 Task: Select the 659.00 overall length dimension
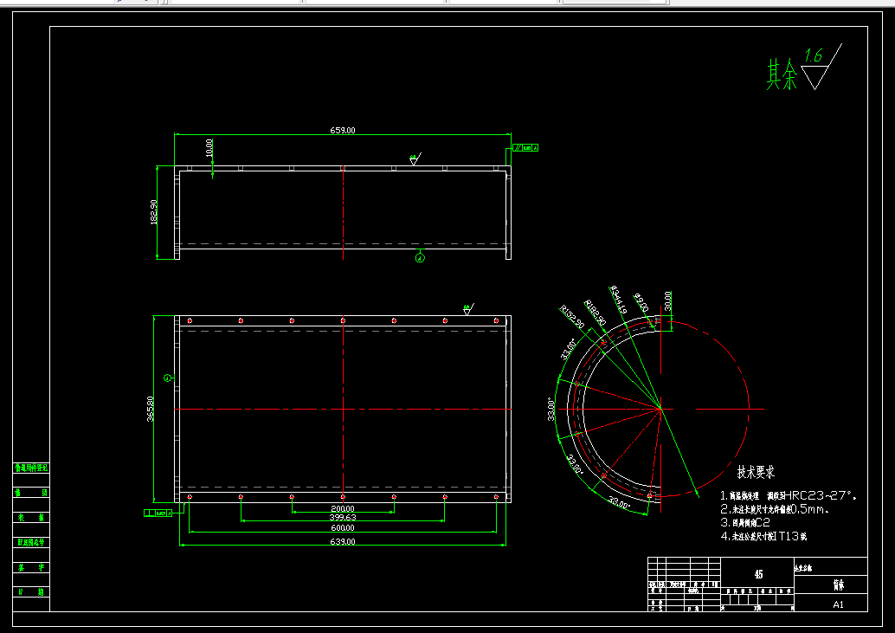[x=343, y=130]
